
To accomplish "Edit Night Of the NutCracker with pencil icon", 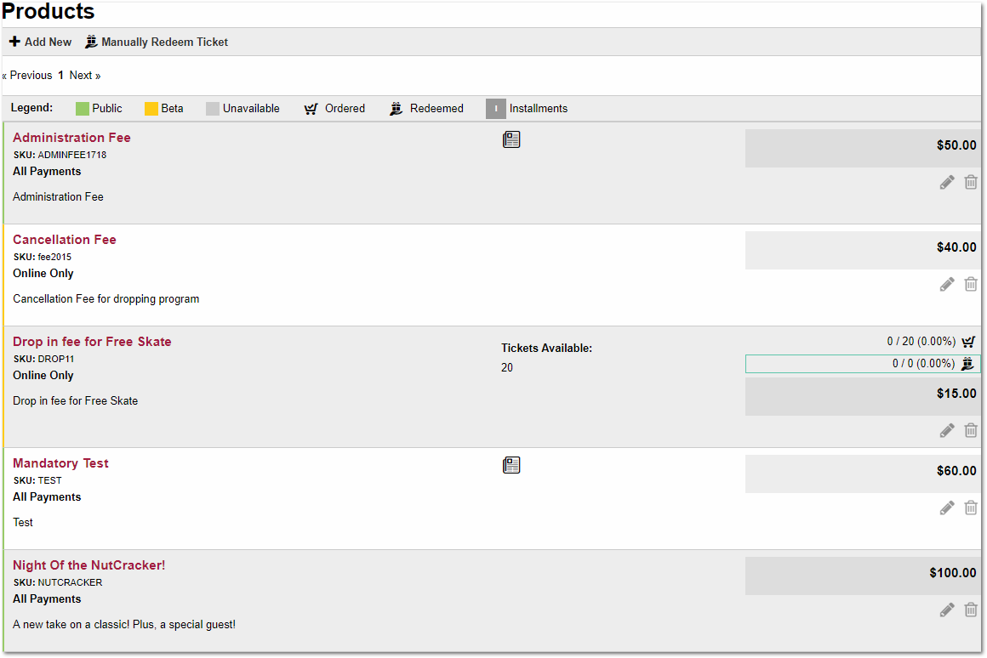I will pyautogui.click(x=947, y=610).
